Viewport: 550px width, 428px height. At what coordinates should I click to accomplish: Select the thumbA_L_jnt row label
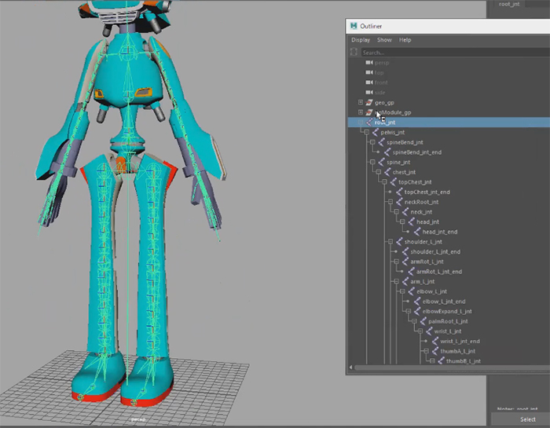[458, 351]
